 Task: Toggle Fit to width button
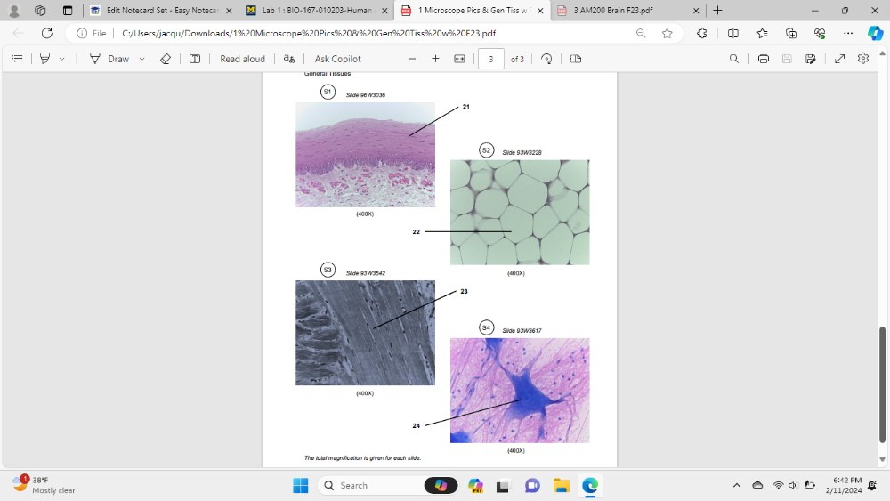point(459,59)
